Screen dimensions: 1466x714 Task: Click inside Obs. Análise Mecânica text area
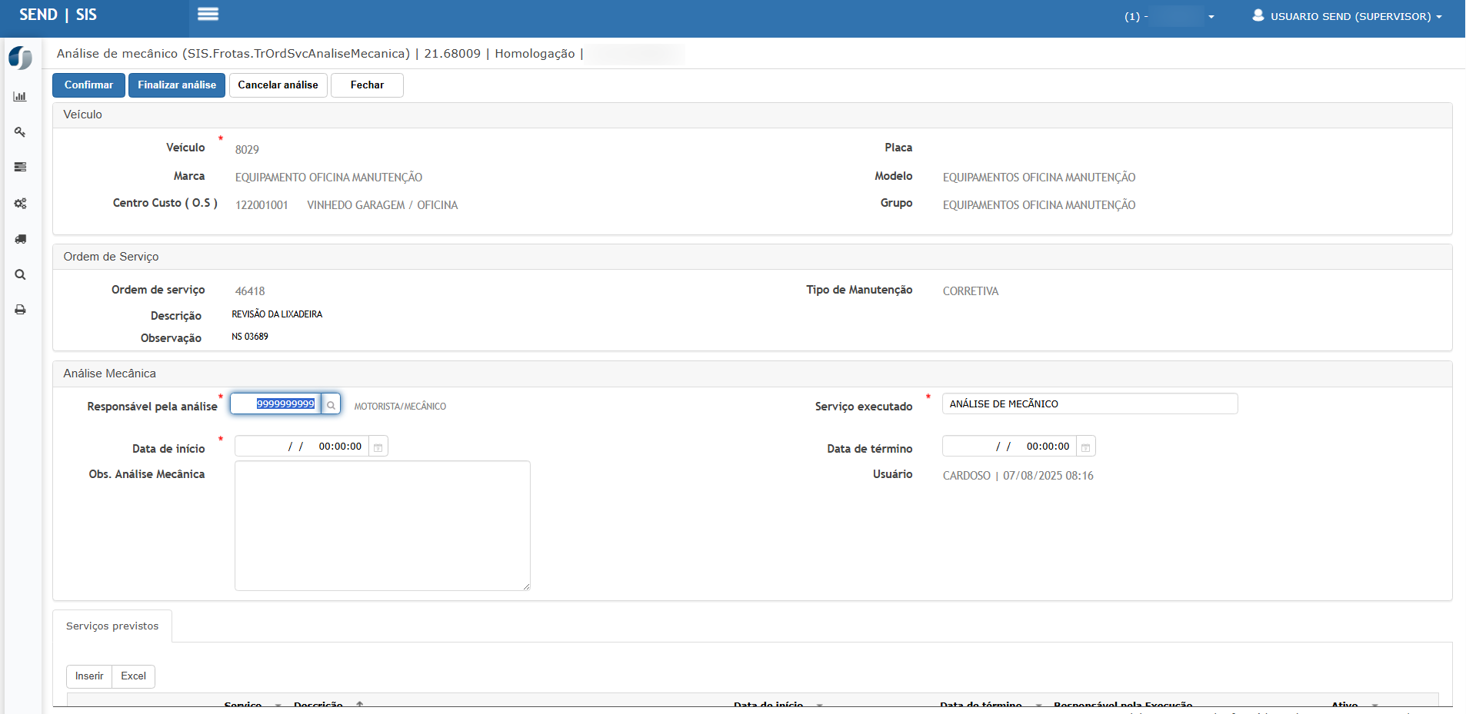click(x=382, y=526)
